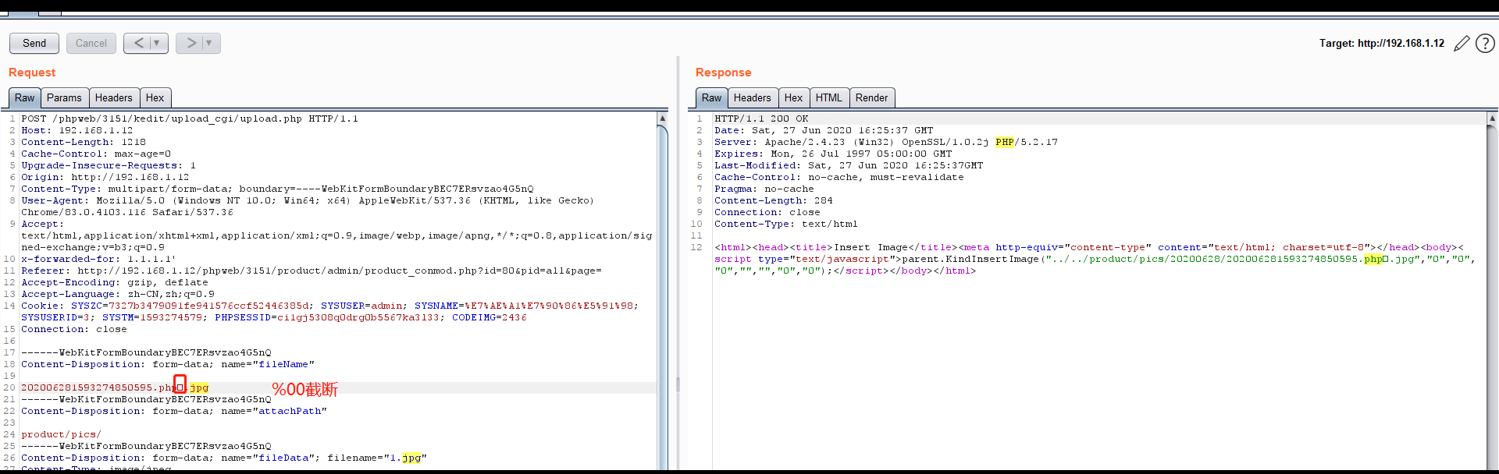This screenshot has width=1499, height=474.
Task: Click the Response panel heading
Action: [724, 73]
